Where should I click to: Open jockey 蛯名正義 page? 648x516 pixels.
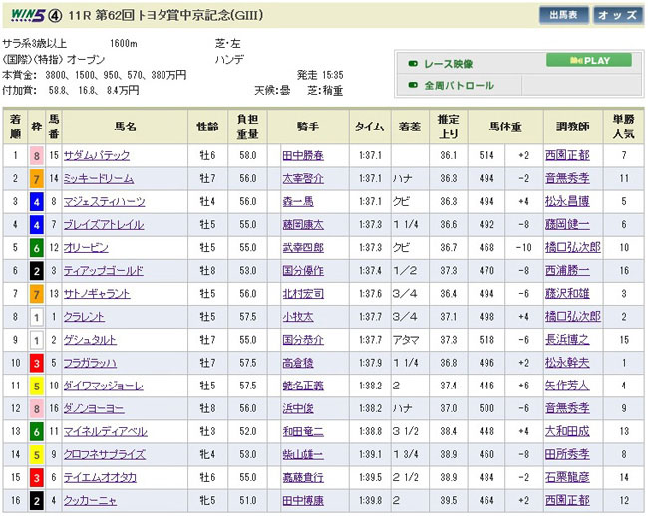(x=303, y=385)
